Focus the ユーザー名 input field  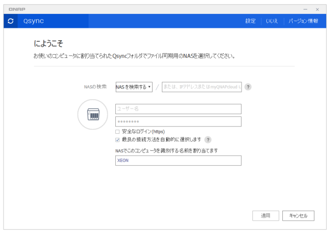[178, 109]
